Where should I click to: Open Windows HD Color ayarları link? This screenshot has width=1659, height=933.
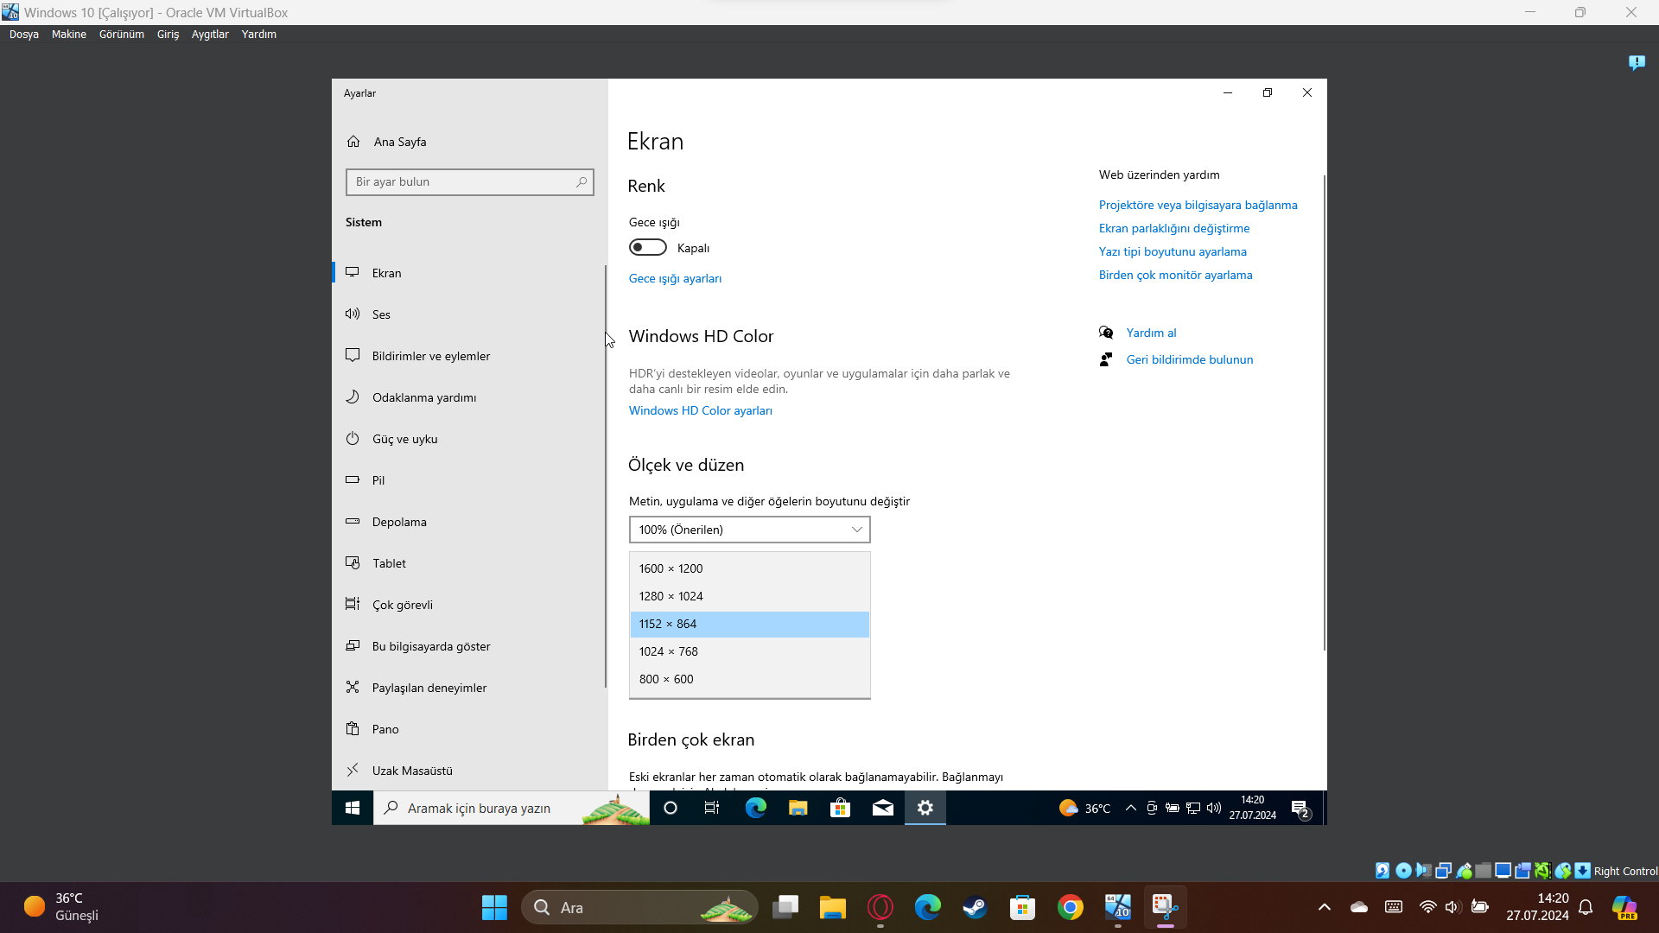click(700, 410)
